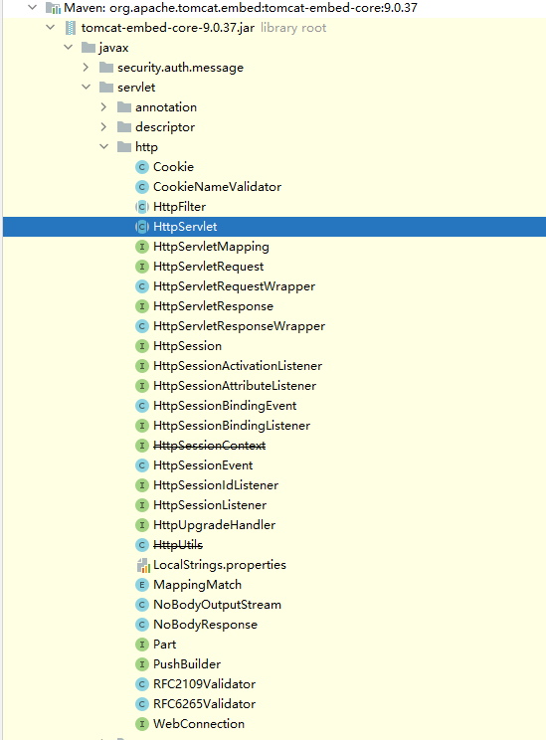This screenshot has height=740, width=546.
Task: Open PushBuilder interface
Action: pos(187,664)
